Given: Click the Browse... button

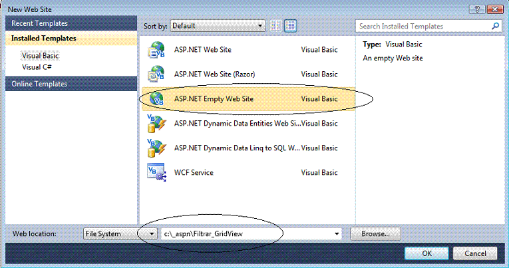Looking at the screenshot, I should 375,233.
